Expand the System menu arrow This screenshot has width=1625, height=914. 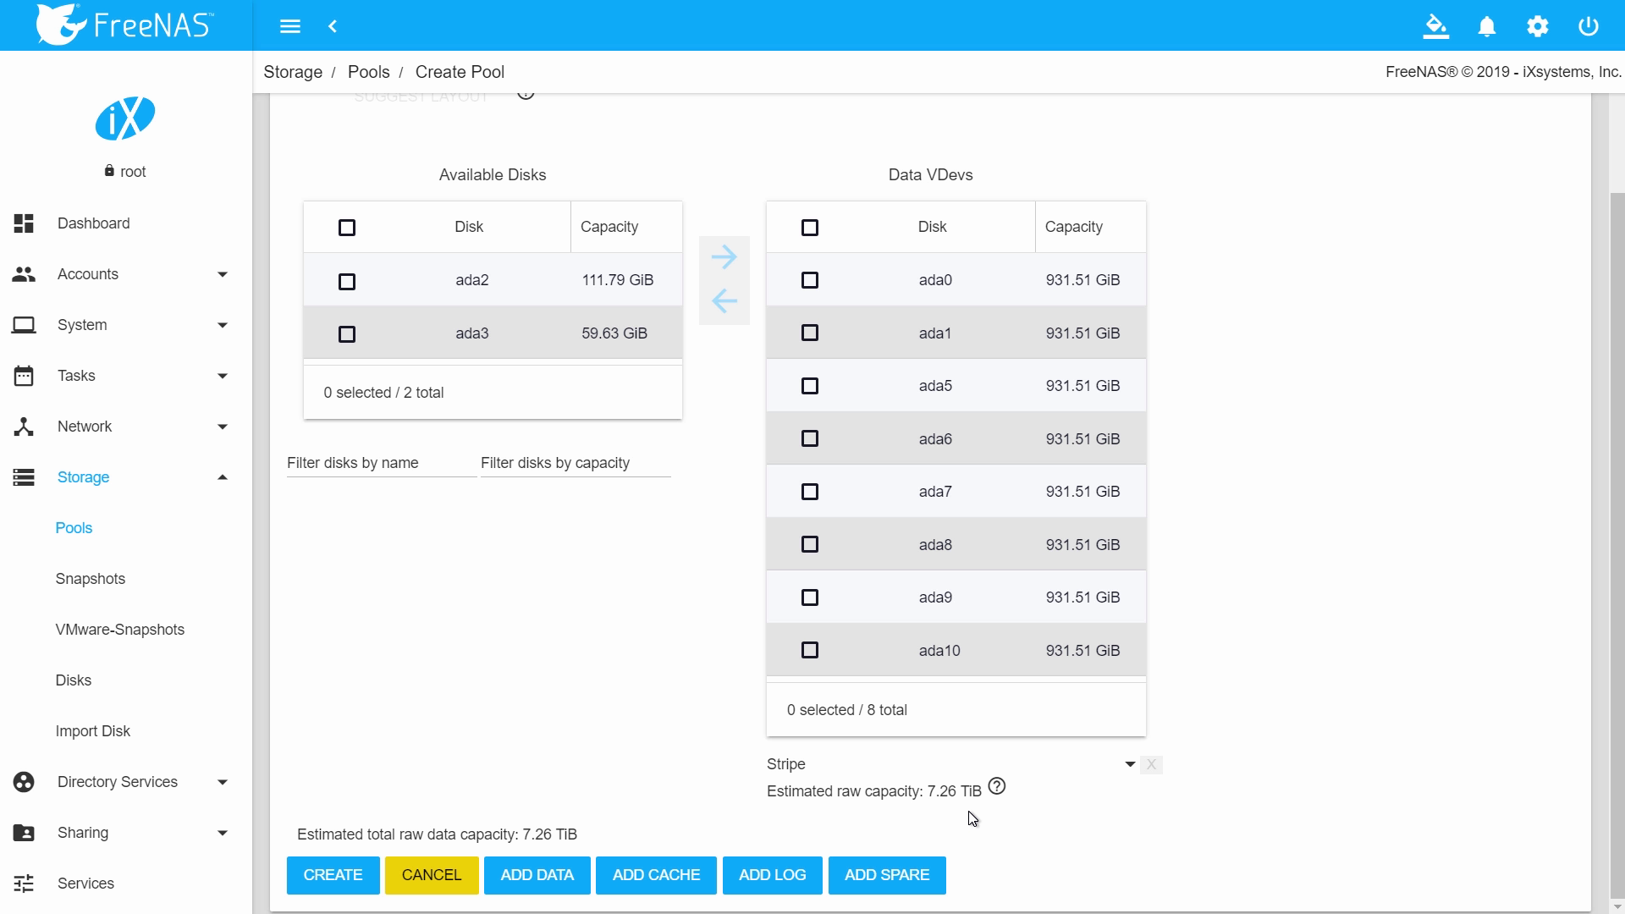click(223, 325)
